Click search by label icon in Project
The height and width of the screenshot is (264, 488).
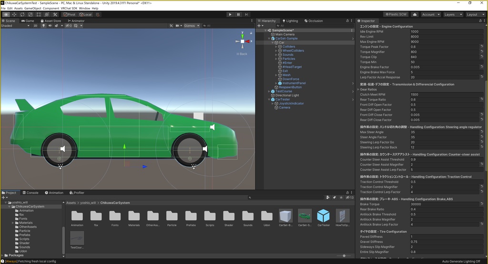tap(335, 197)
